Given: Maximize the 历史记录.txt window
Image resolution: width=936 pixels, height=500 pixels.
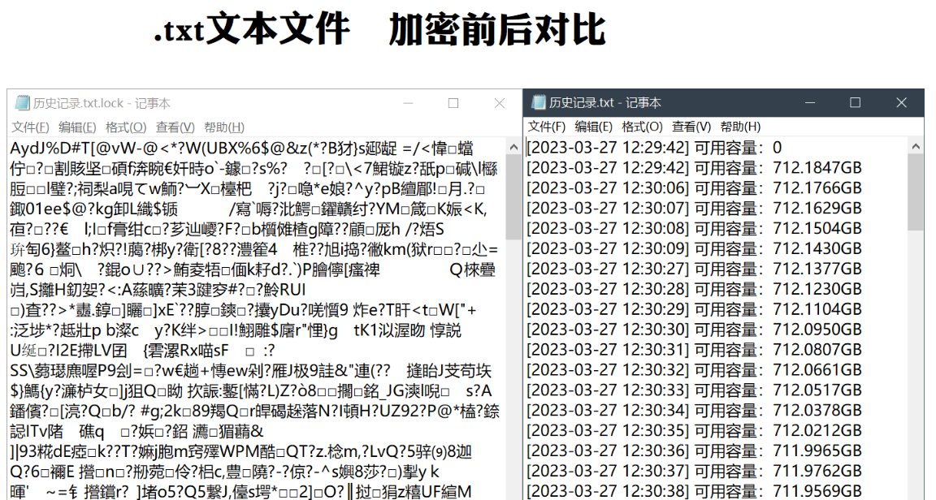Looking at the screenshot, I should pyautogui.click(x=854, y=103).
